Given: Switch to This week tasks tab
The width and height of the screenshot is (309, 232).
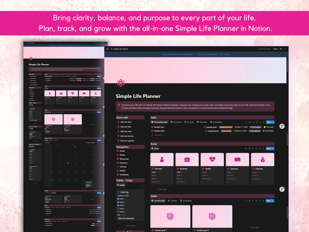Looking at the screenshot, I should 202,122.
